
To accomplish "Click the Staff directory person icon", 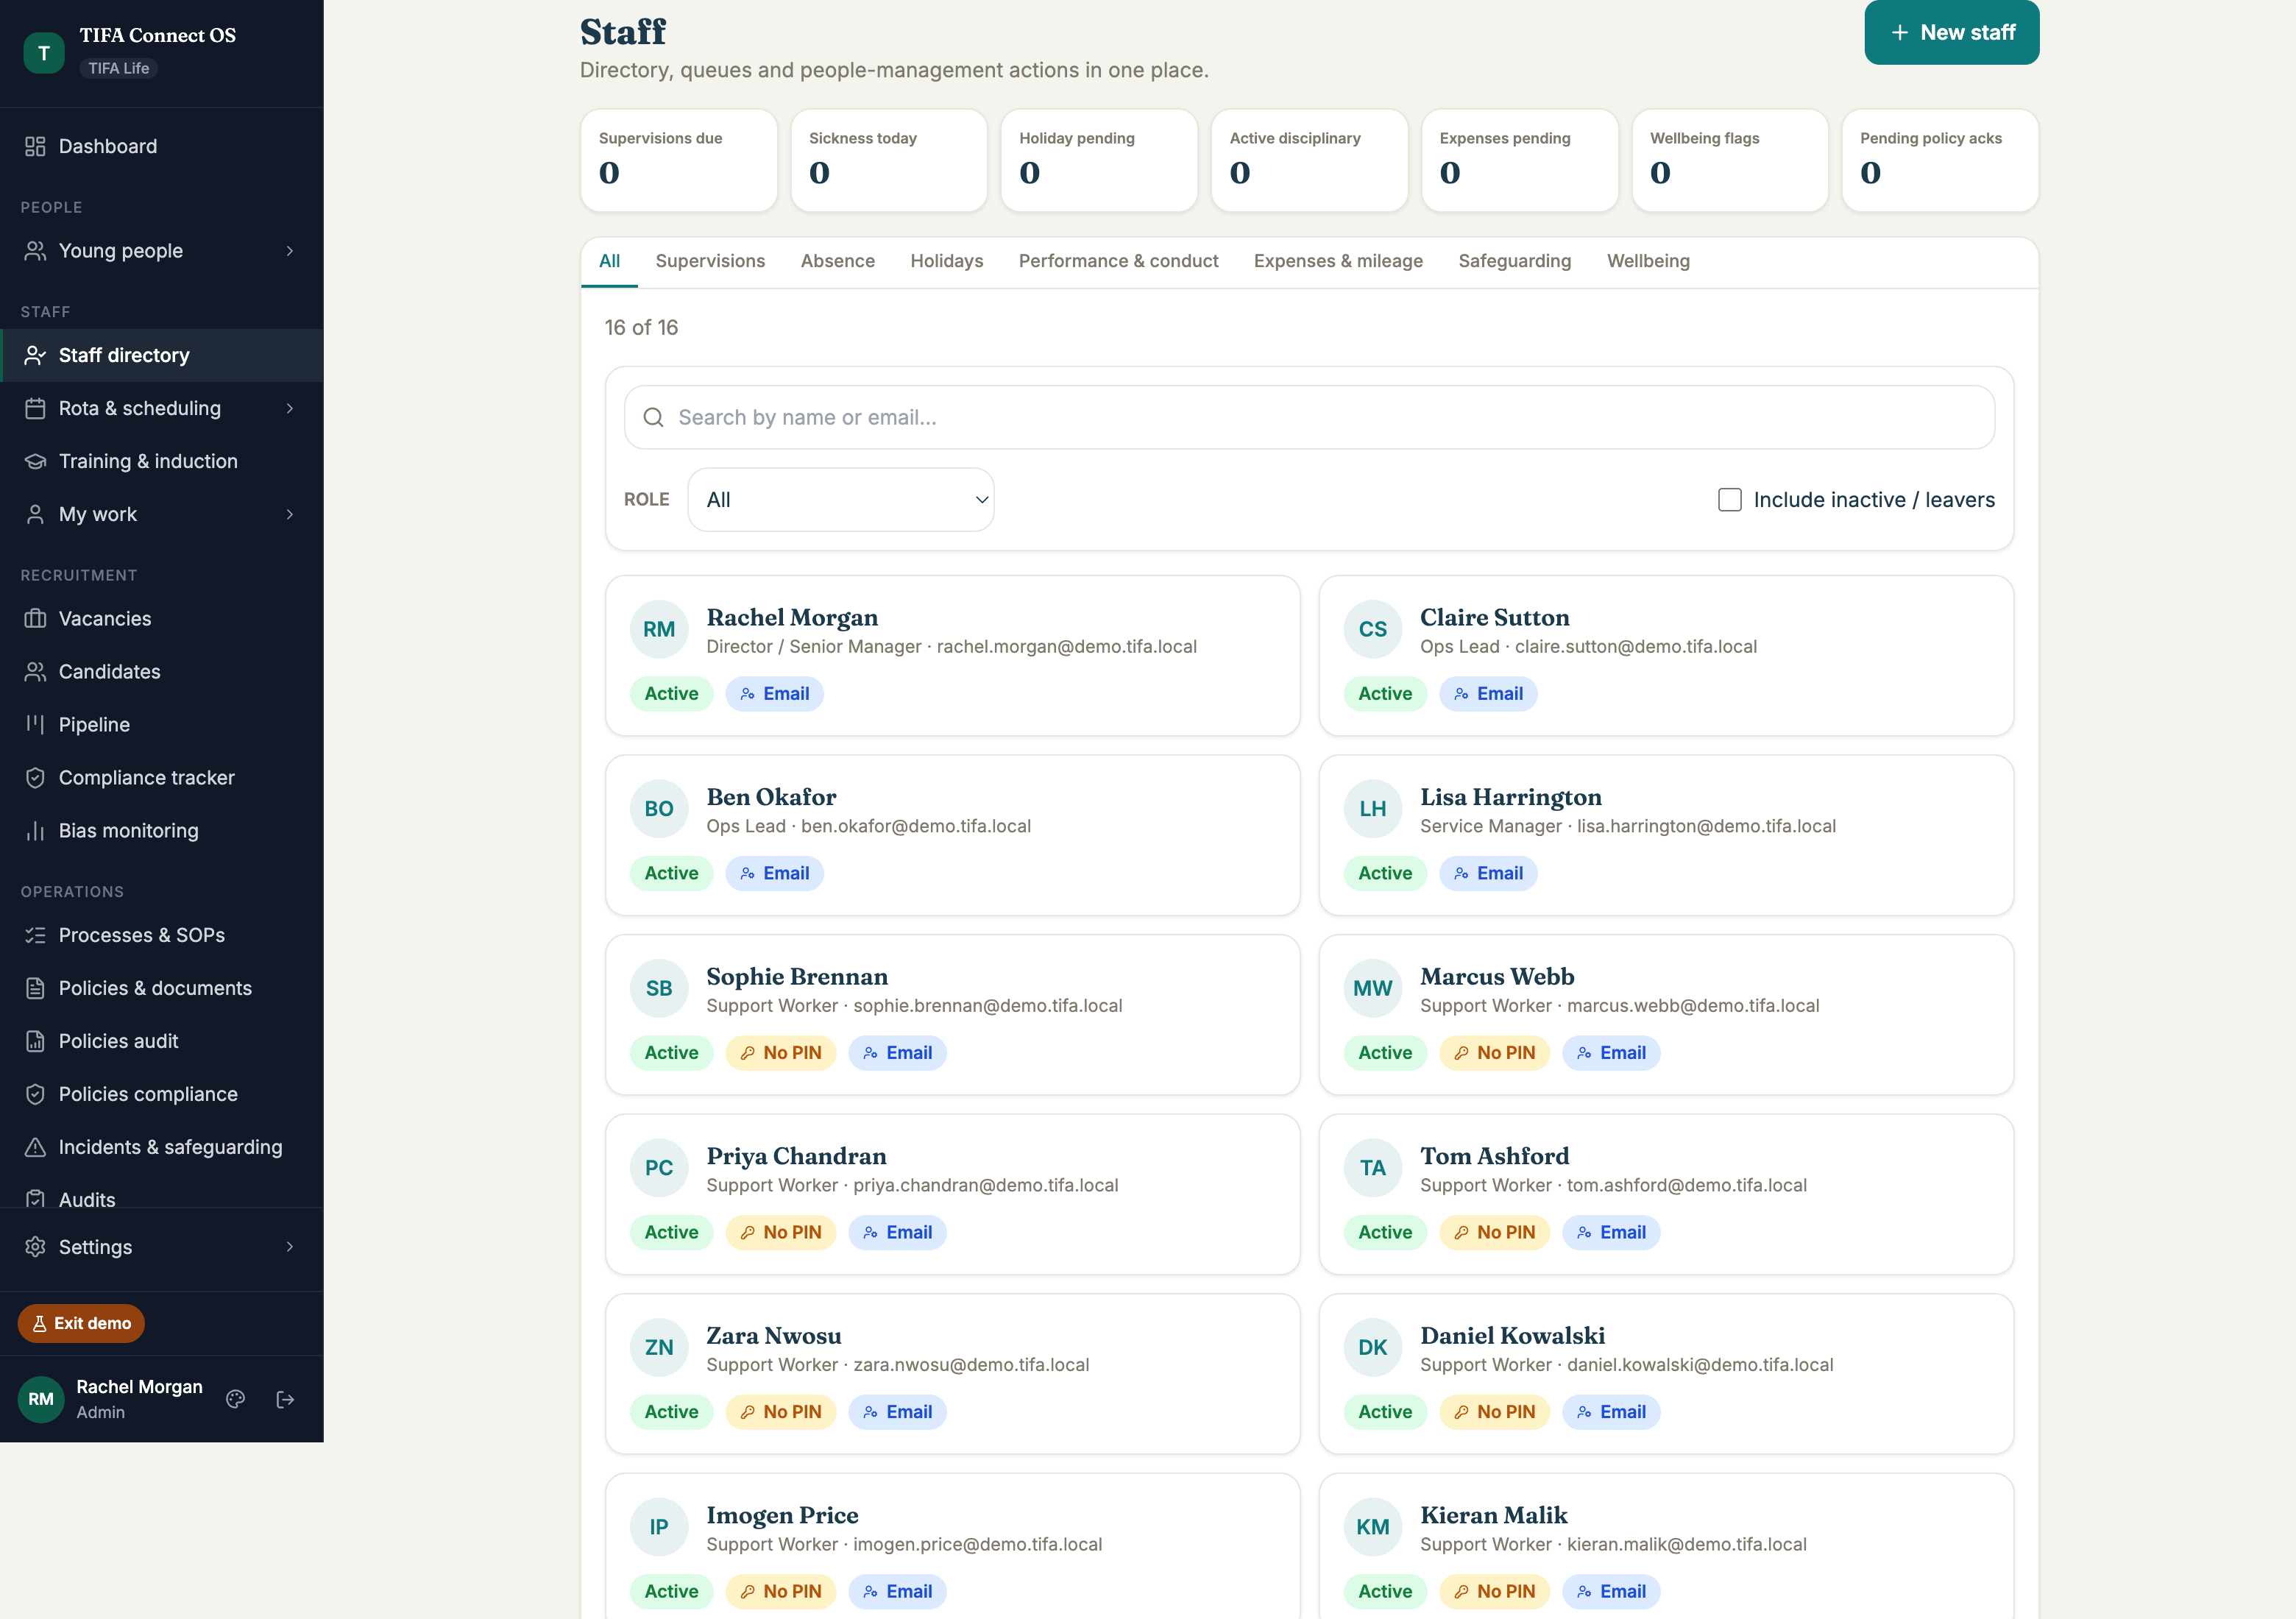I will [x=35, y=355].
